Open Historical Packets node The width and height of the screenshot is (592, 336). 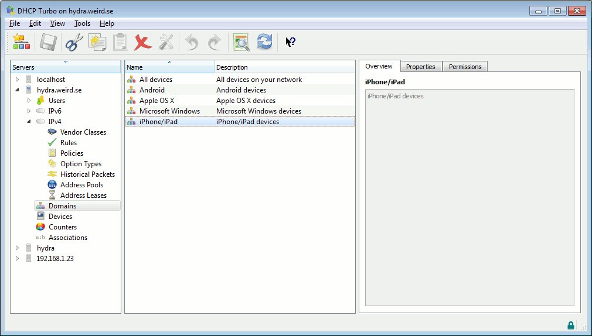(x=87, y=174)
